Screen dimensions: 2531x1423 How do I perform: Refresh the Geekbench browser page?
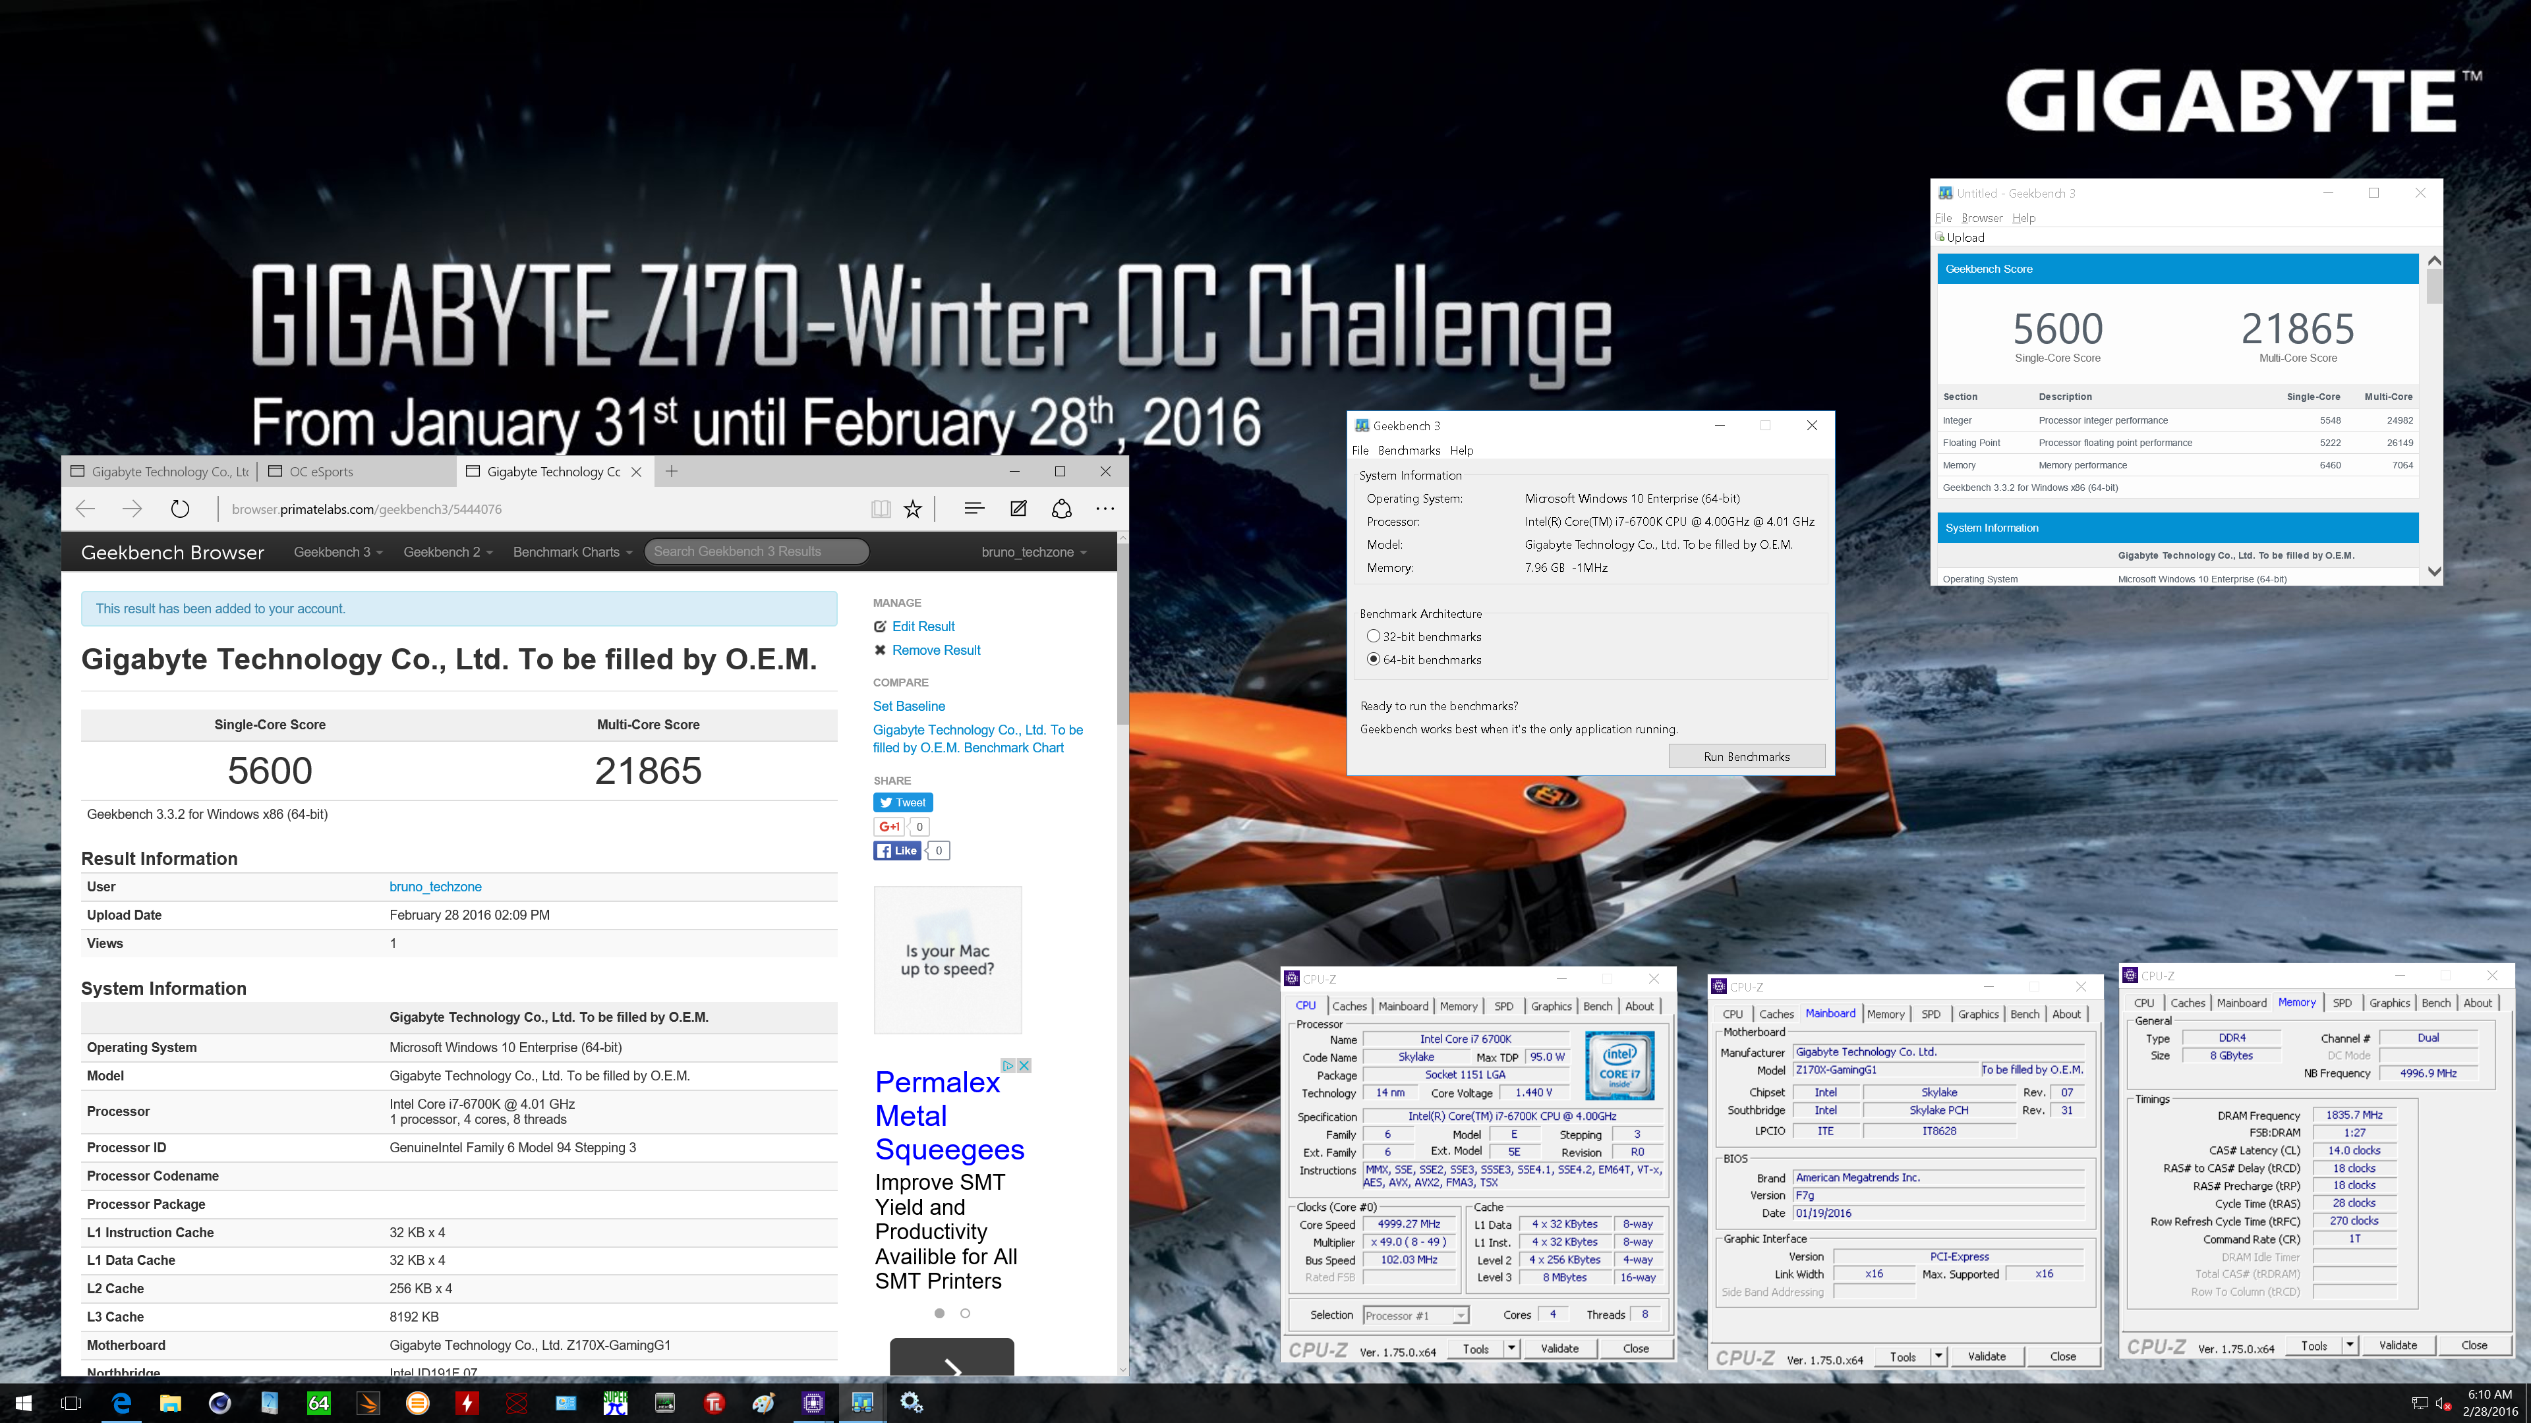coord(180,509)
